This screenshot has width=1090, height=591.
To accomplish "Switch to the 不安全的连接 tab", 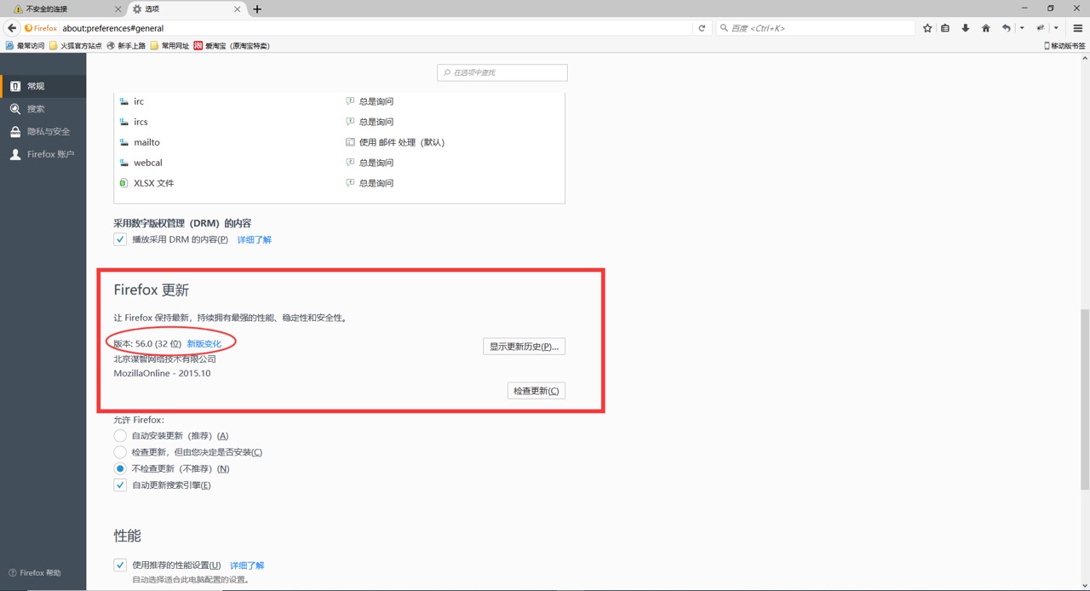I will click(x=66, y=9).
